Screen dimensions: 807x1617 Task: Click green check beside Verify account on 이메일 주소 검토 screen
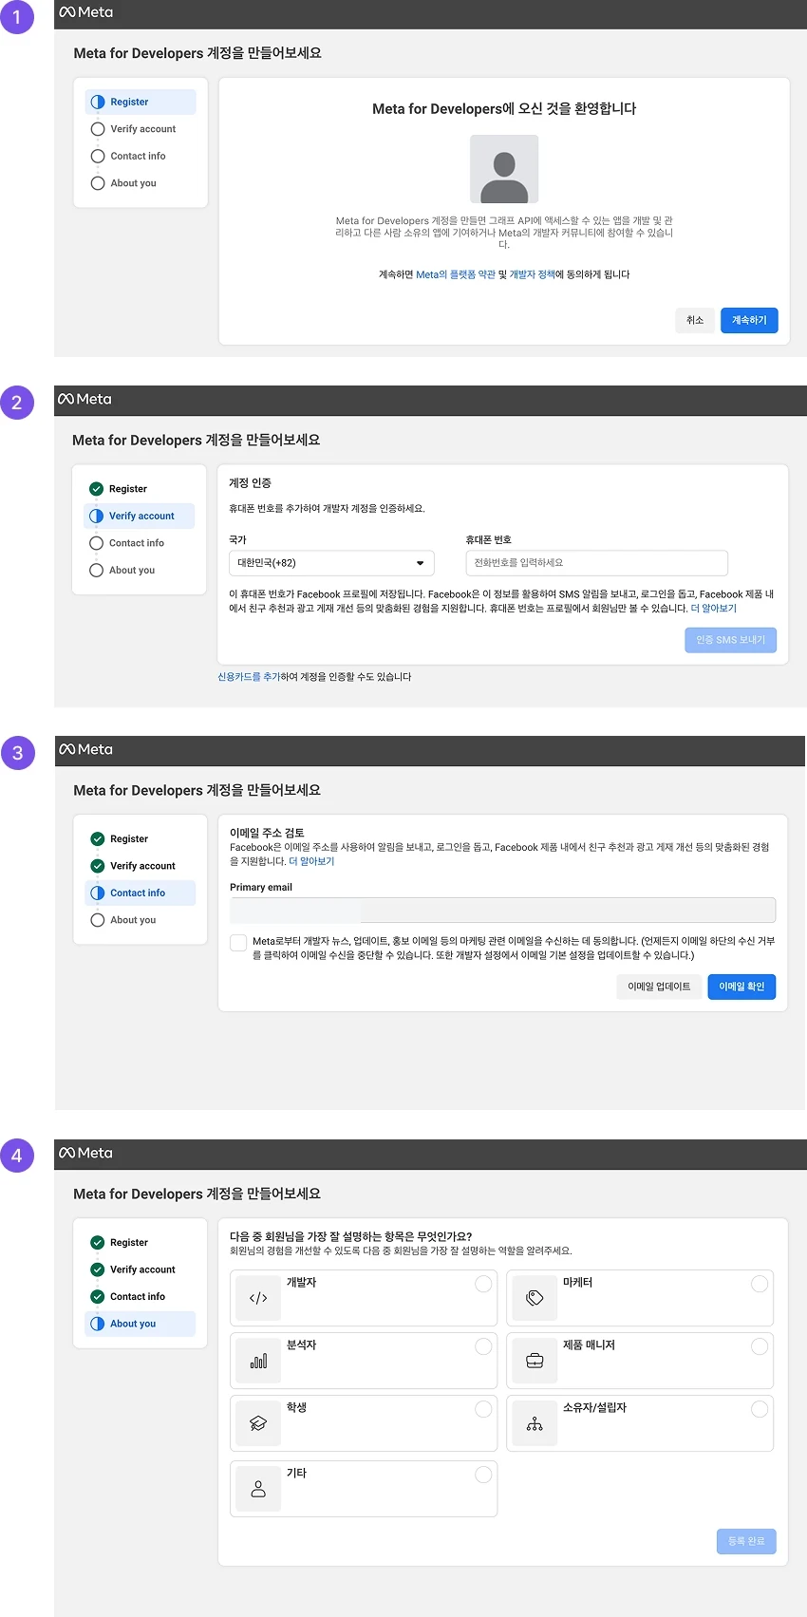pyautogui.click(x=98, y=866)
